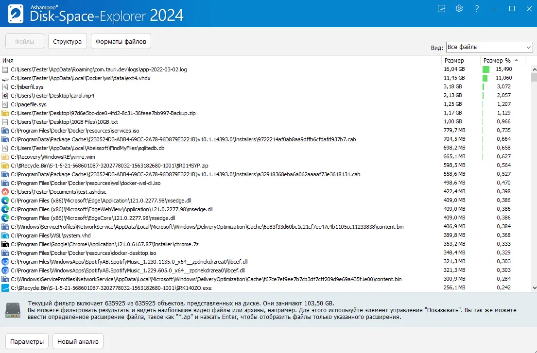Viewport: 537px width, 353px height.
Task: Click the hard drive icon in status panel
Action: click(13, 310)
